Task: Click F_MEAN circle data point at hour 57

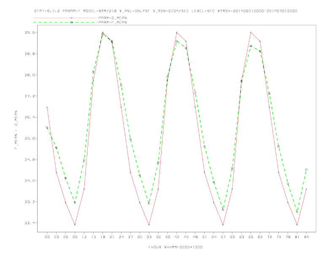Action: [x=223, y=210]
